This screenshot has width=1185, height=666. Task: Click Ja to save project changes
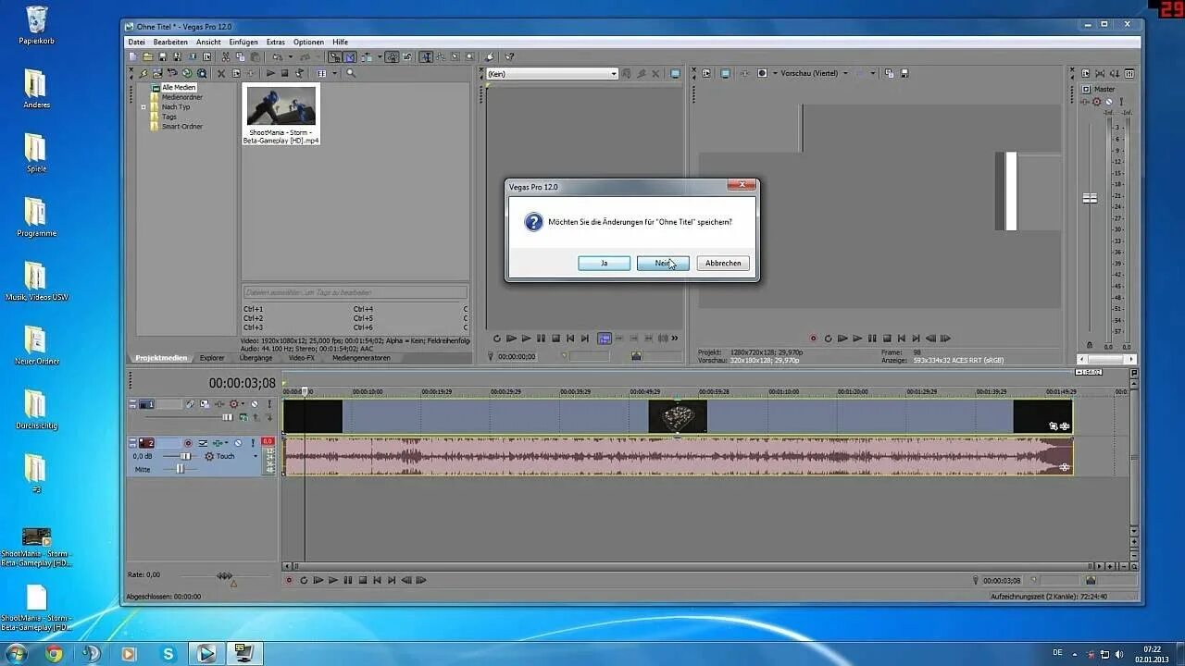[604, 264]
